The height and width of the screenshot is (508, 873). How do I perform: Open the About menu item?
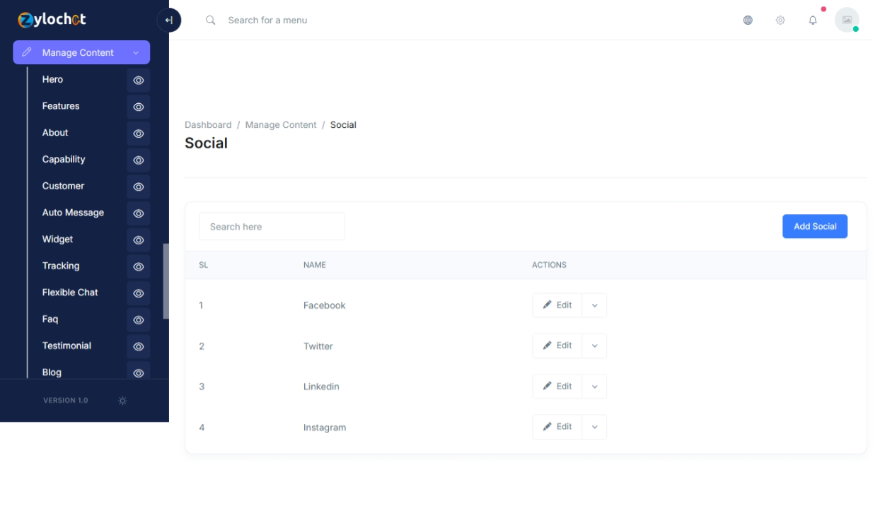(x=55, y=133)
